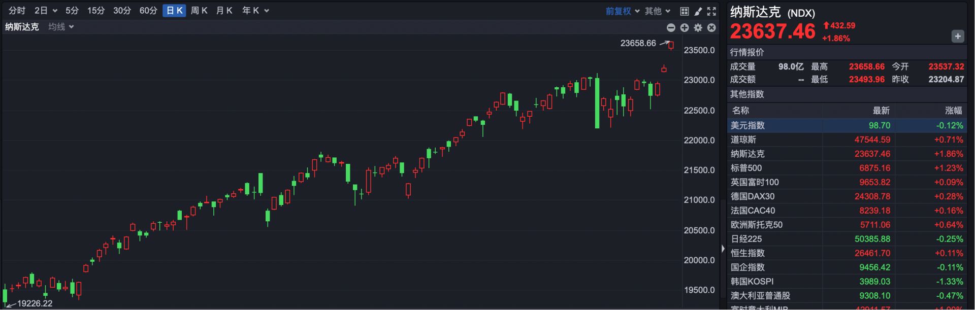Open chart settings gear
Image resolution: width=975 pixels, height=310 pixels.
tap(698, 28)
